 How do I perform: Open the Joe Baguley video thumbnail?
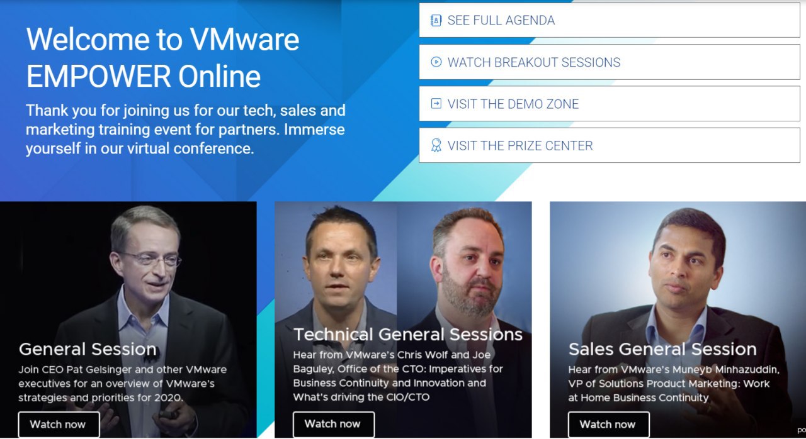pos(464,264)
